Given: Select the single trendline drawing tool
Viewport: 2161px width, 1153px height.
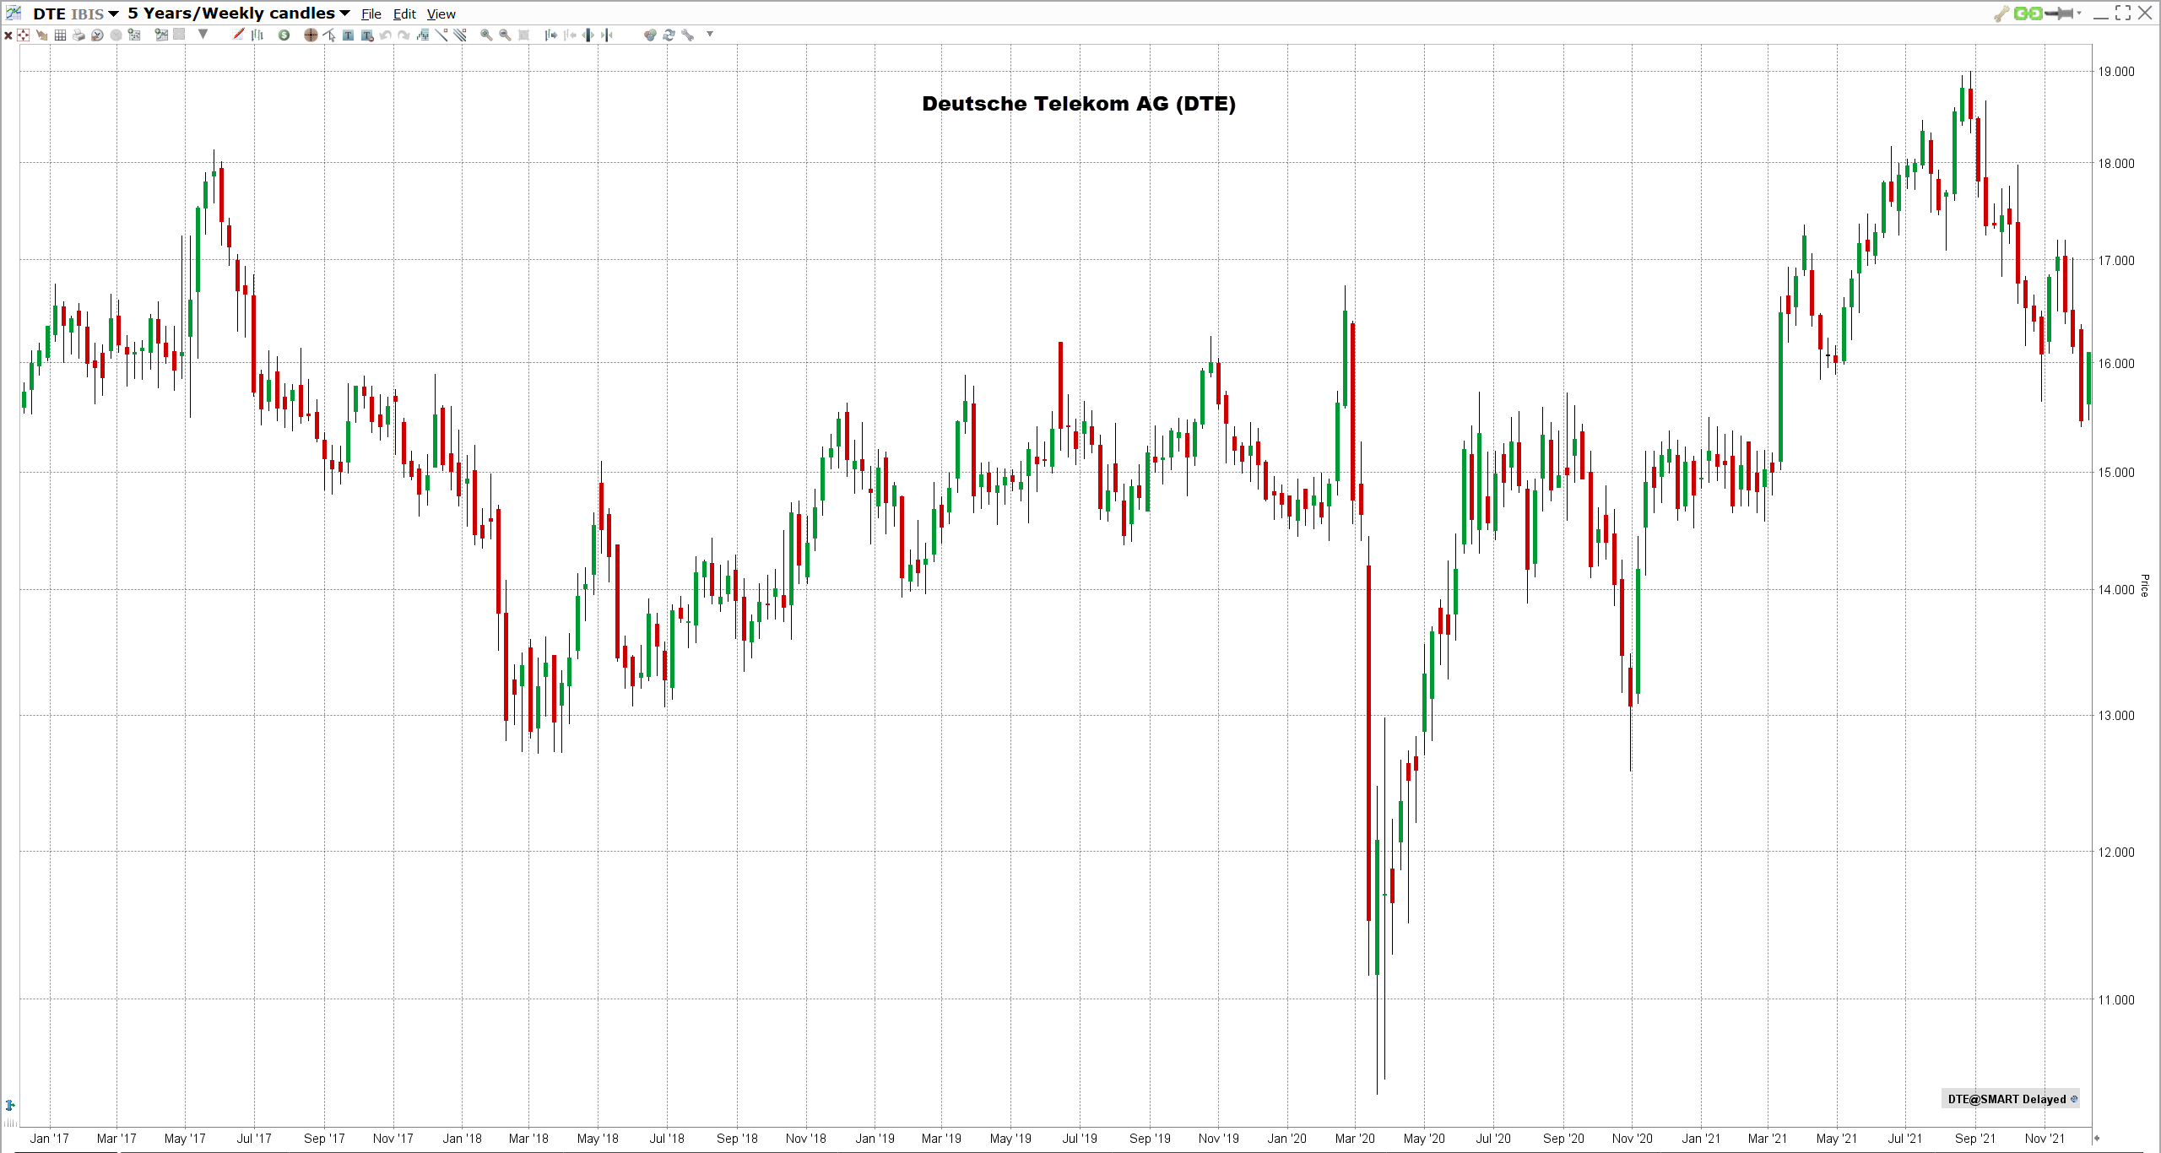Looking at the screenshot, I should [x=441, y=35].
